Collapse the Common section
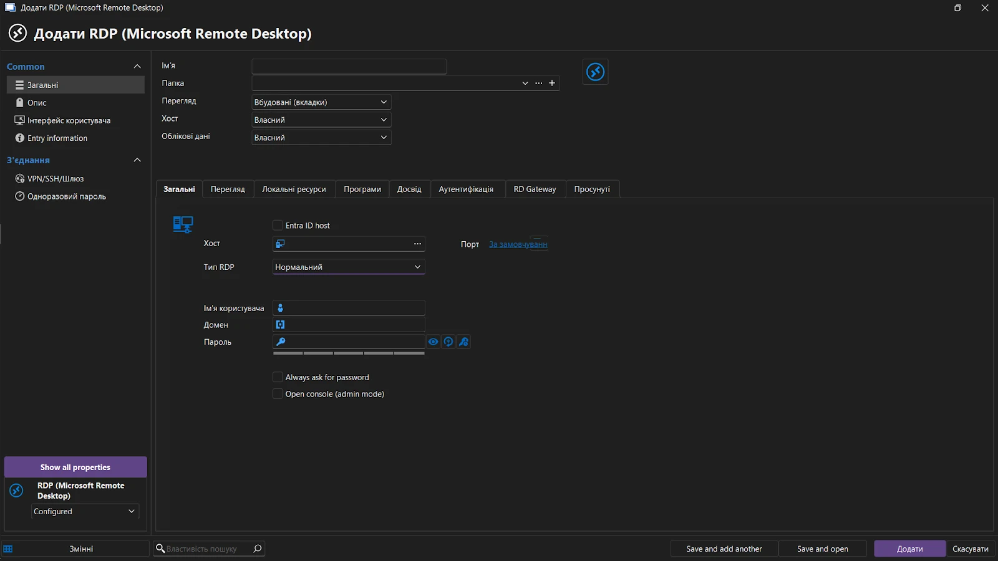The height and width of the screenshot is (561, 998). [x=137, y=66]
